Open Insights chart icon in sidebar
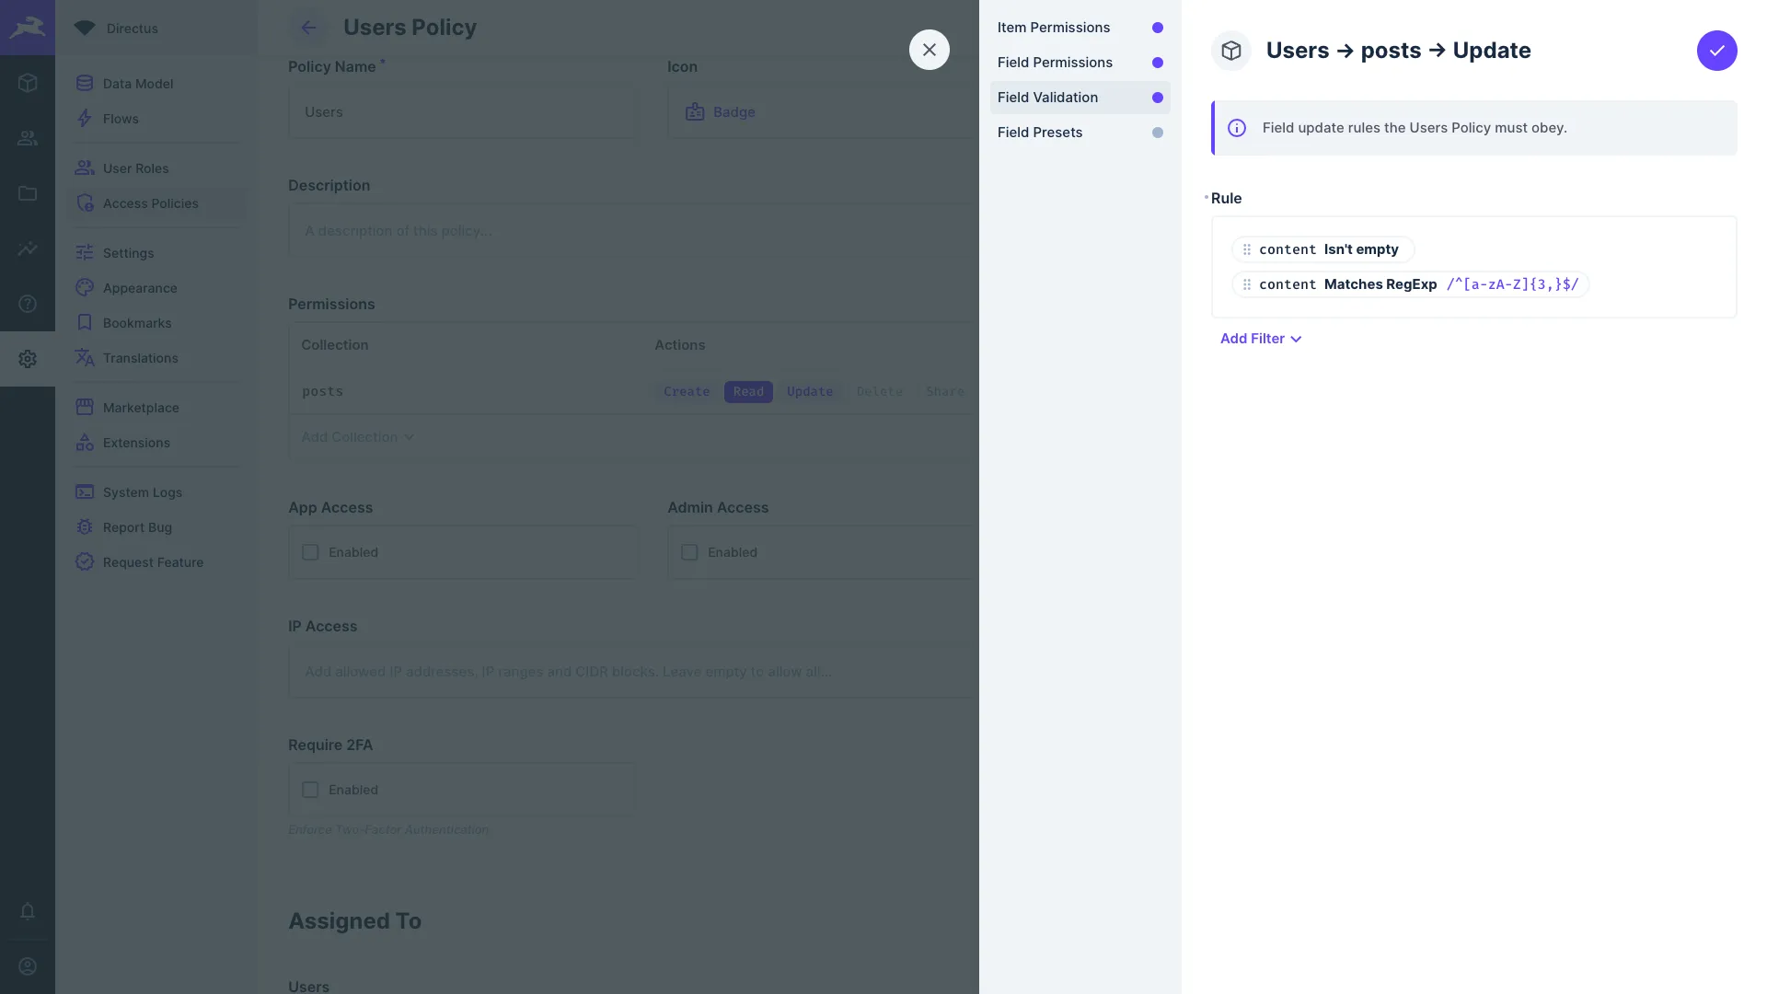This screenshot has width=1767, height=994. tap(28, 248)
